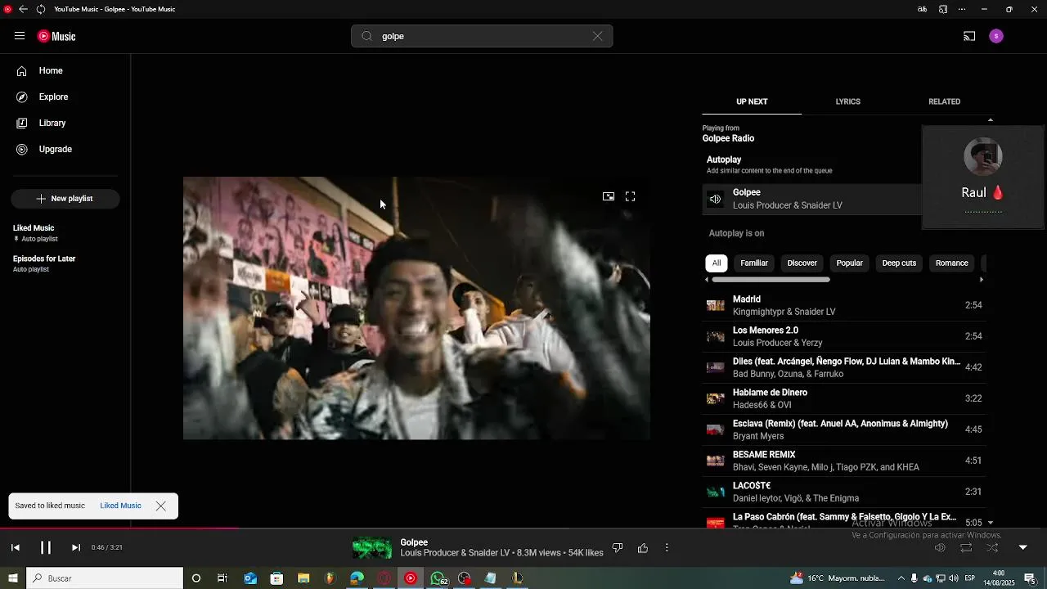Select the Discover filter chip
This screenshot has height=589, width=1047.
click(802, 263)
